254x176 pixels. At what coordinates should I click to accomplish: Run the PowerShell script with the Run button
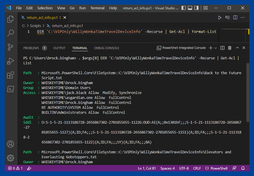click(x=220, y=17)
